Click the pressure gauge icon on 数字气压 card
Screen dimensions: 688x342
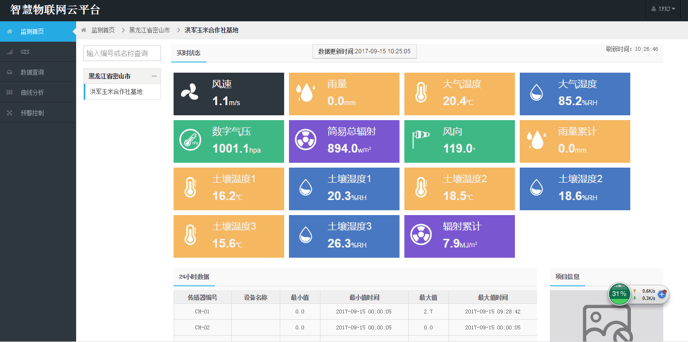(x=190, y=140)
